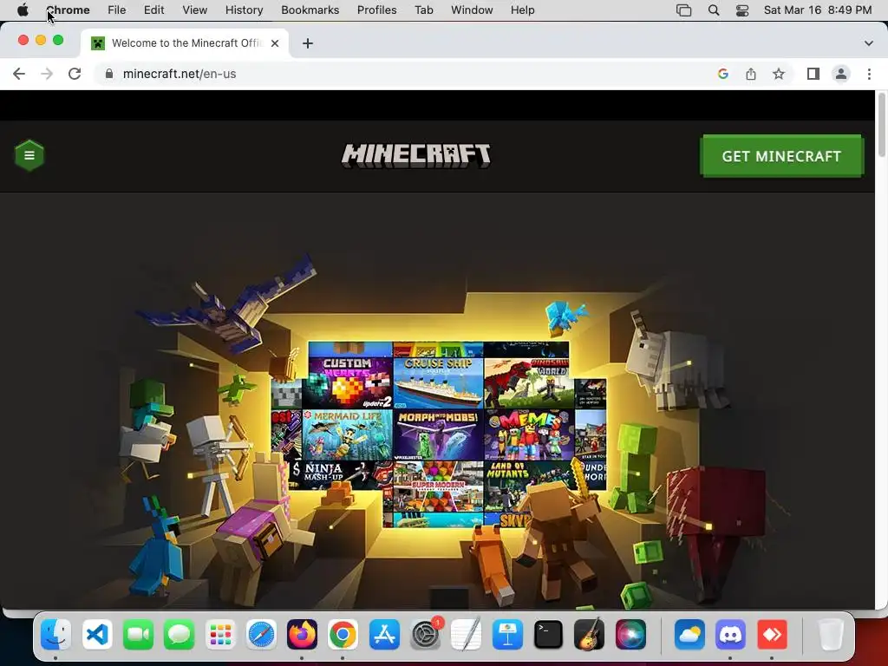Click the Minecraft logo
This screenshot has width=888, height=666.
coord(415,156)
